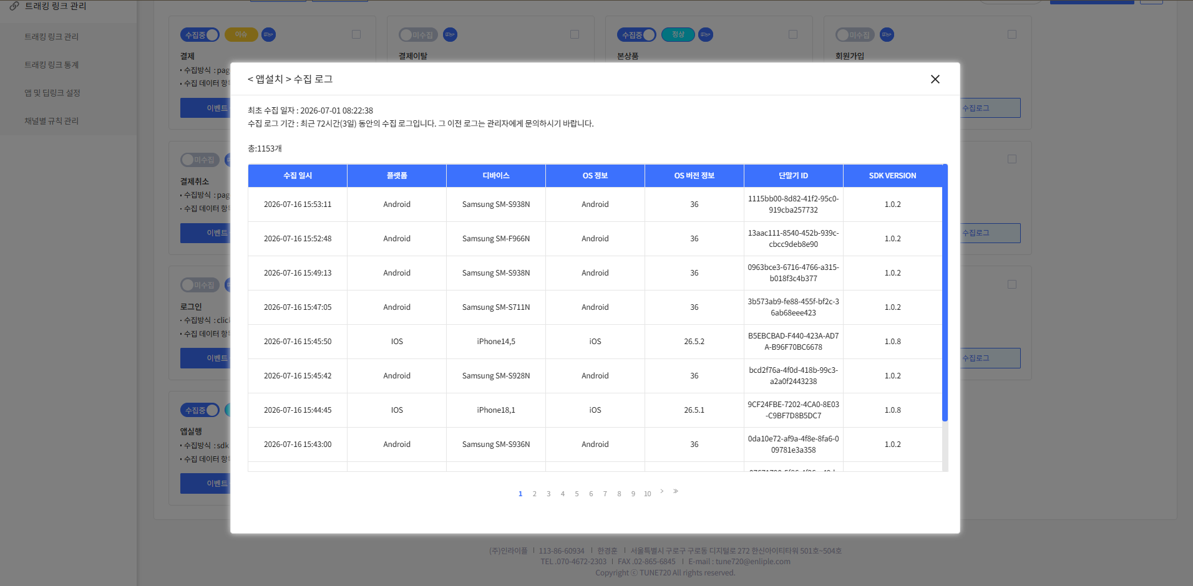1193x586 pixels.
Task: Go to page 5 of the log
Action: [577, 494]
